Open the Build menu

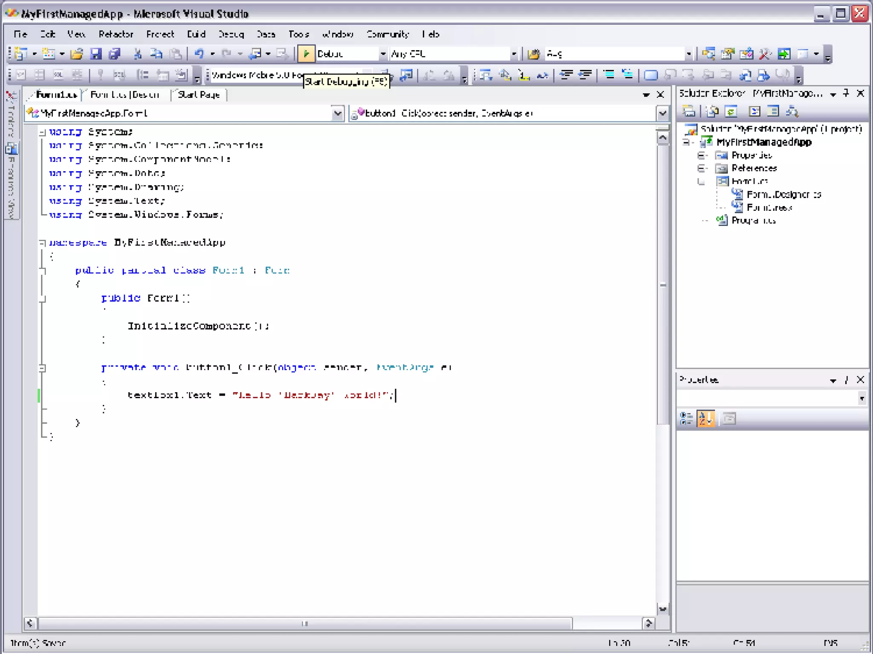196,34
